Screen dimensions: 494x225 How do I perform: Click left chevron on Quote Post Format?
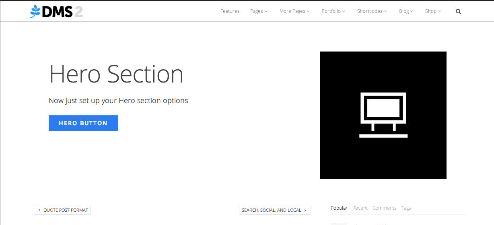(x=39, y=210)
